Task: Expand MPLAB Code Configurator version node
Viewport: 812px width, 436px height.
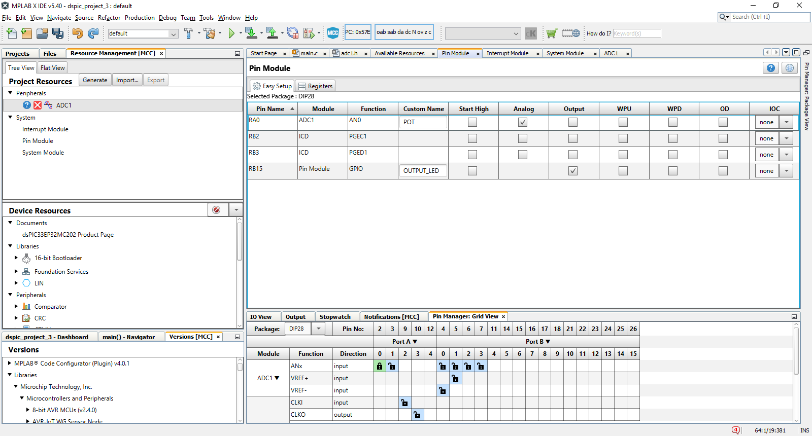Action: [x=10, y=363]
